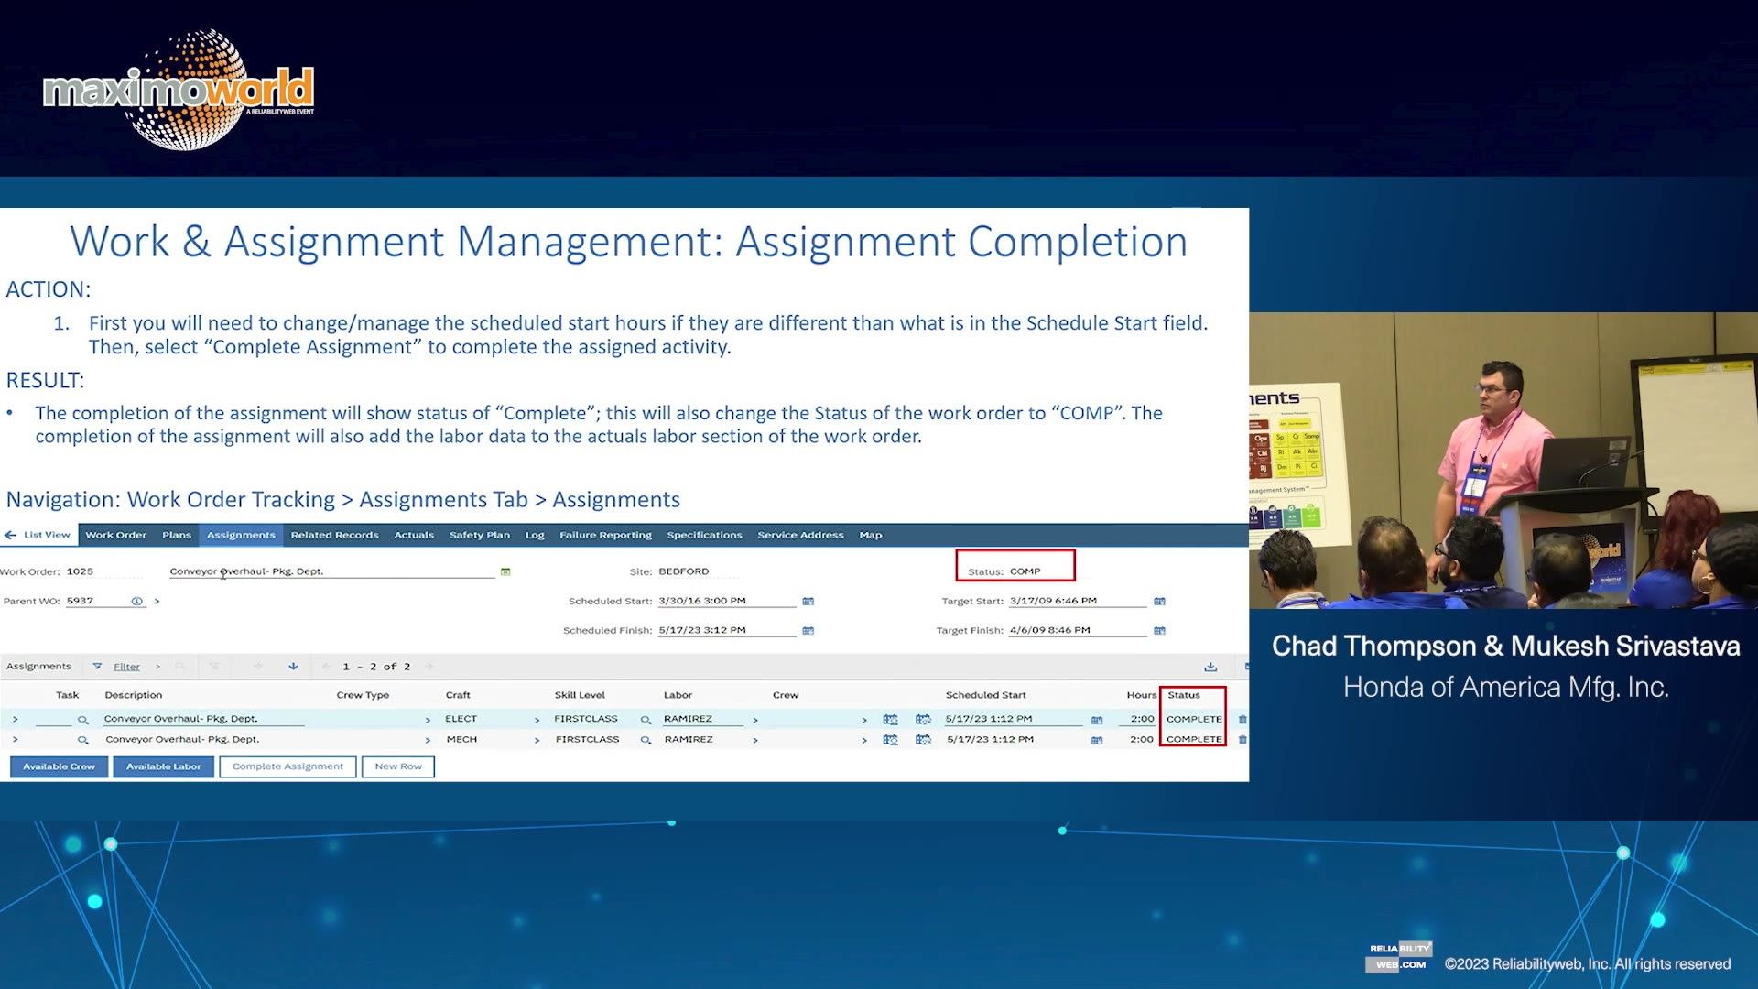
Task: Open the Failure Reporting tab
Action: tap(606, 535)
